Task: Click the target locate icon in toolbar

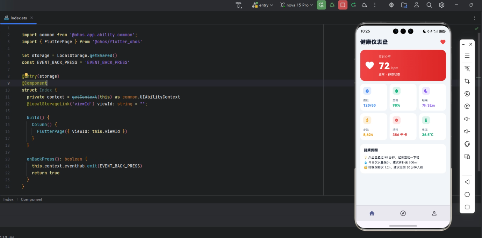Action: point(391,5)
